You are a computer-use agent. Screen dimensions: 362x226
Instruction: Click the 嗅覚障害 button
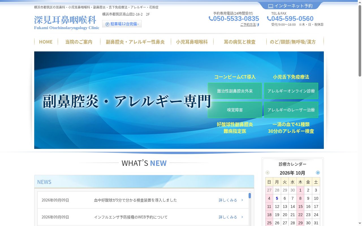[x=235, y=110]
